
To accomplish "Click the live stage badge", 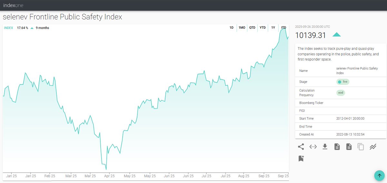I will pyautogui.click(x=343, y=82).
